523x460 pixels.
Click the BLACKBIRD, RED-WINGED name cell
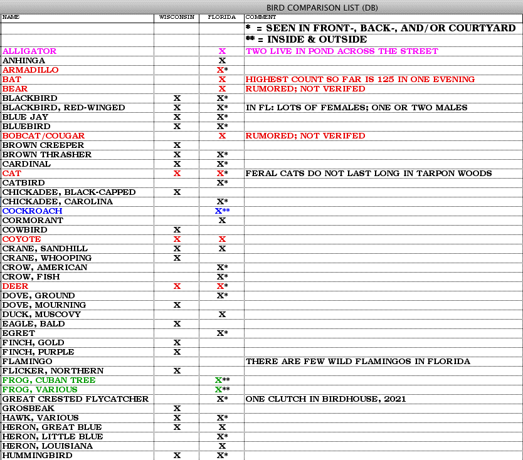pos(77,108)
